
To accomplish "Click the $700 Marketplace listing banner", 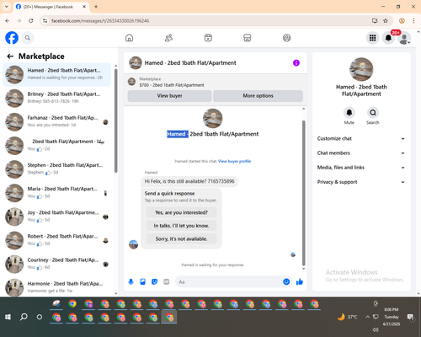I will pos(216,82).
